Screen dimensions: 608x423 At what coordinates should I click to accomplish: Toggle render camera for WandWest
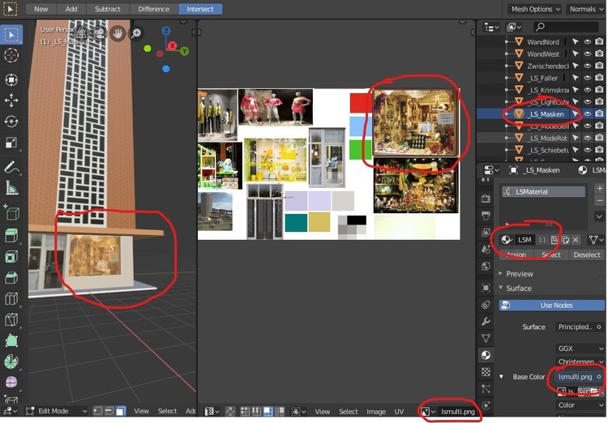599,53
